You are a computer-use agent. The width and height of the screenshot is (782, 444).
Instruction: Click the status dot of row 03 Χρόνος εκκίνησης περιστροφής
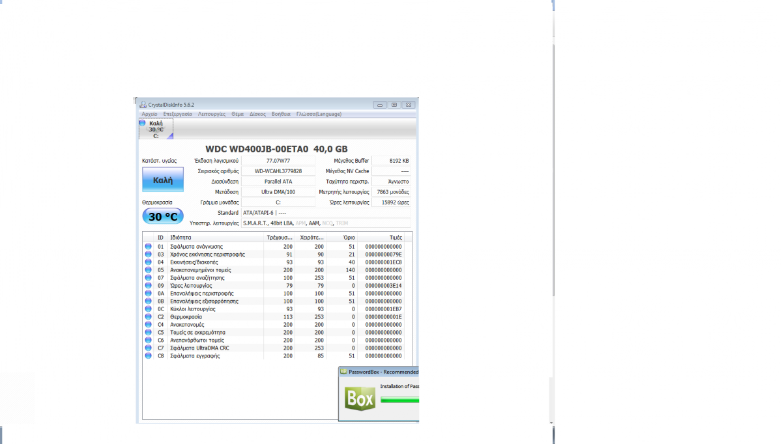point(149,255)
